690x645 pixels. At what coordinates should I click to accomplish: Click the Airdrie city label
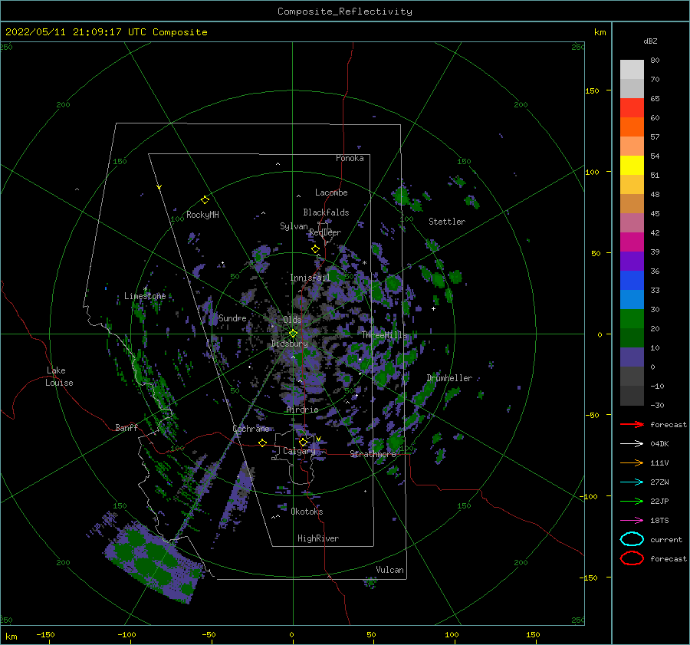click(302, 410)
